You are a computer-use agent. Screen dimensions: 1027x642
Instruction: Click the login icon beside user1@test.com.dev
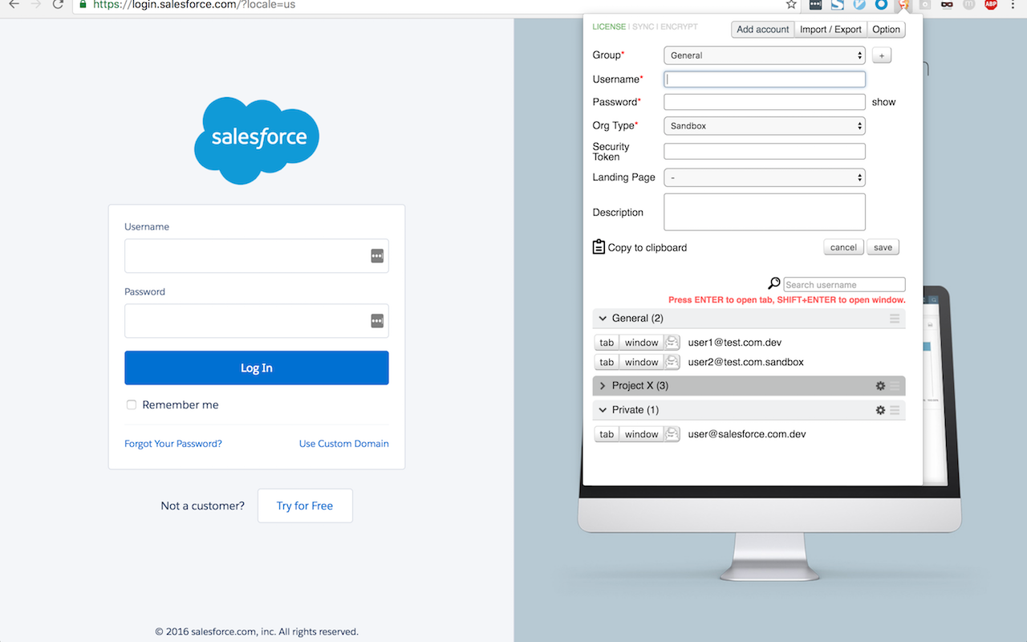tap(672, 341)
